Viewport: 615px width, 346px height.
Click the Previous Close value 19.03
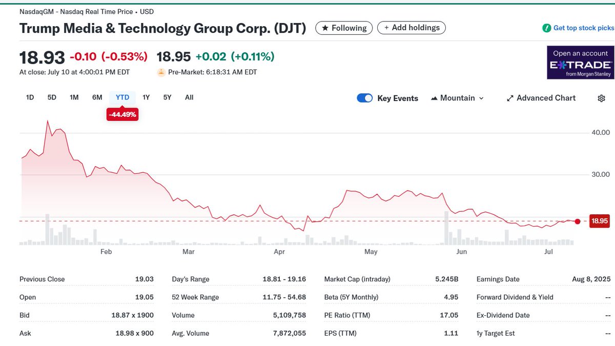(x=144, y=279)
